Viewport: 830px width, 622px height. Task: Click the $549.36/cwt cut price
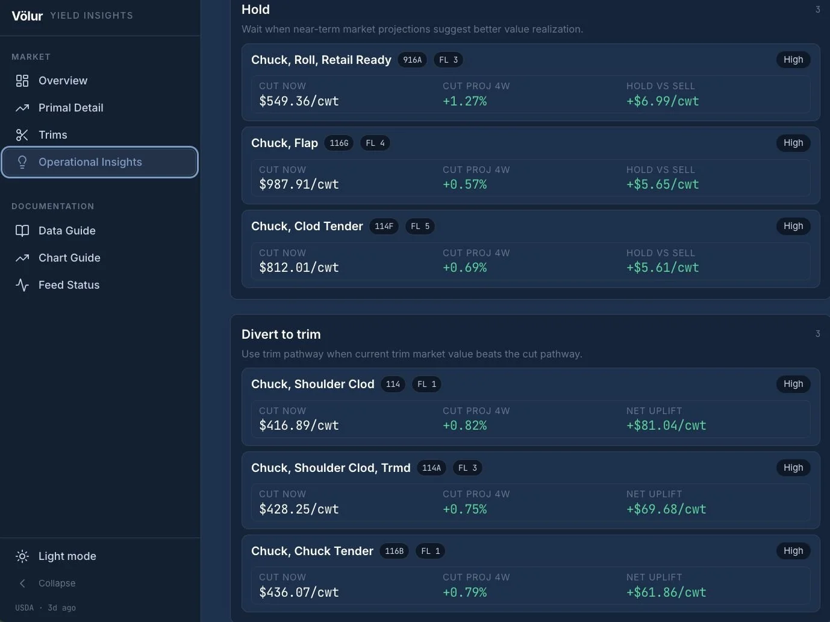click(x=299, y=101)
